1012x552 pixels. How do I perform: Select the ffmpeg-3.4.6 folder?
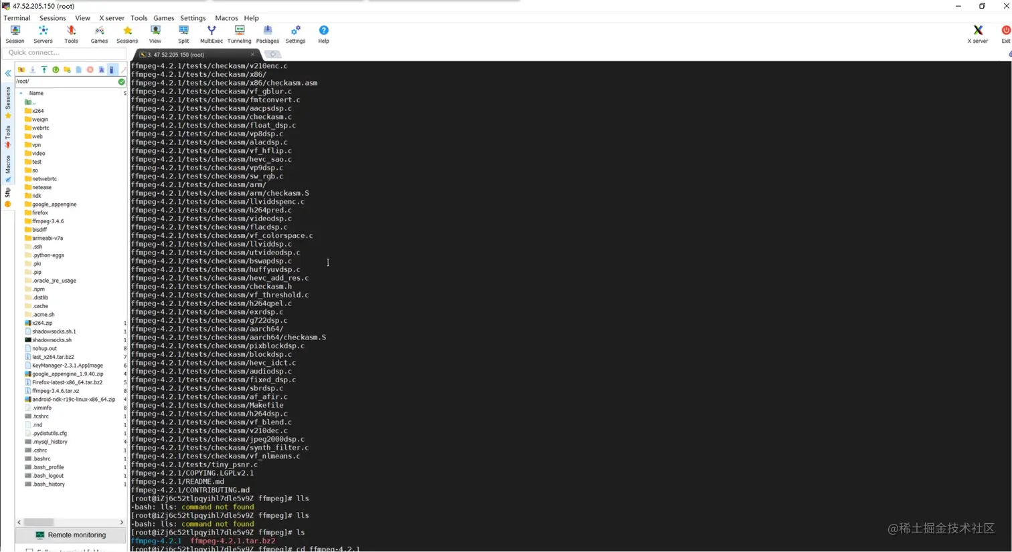click(44, 221)
